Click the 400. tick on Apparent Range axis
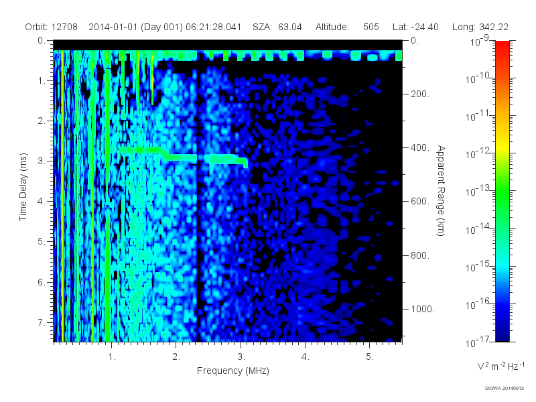This screenshot has height=402, width=536. click(x=420, y=147)
